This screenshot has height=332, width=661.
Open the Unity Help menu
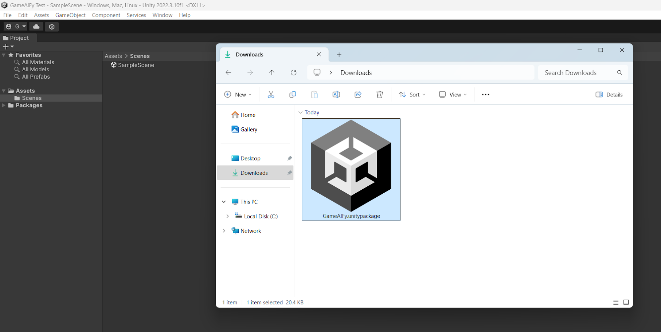pyautogui.click(x=185, y=15)
